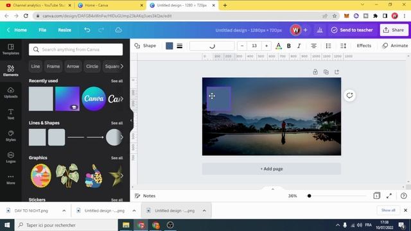This screenshot has width=411, height=231.
Task: Open the Resize menu
Action: tap(64, 30)
